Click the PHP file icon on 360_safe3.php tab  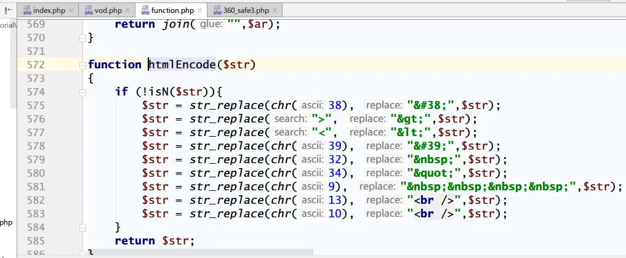click(216, 10)
